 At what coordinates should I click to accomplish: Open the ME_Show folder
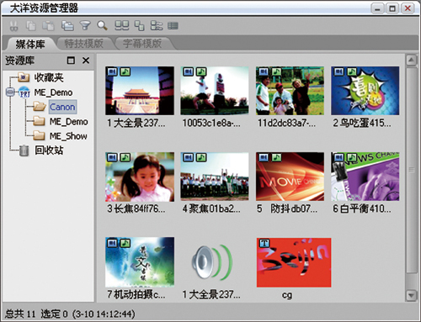coord(61,136)
